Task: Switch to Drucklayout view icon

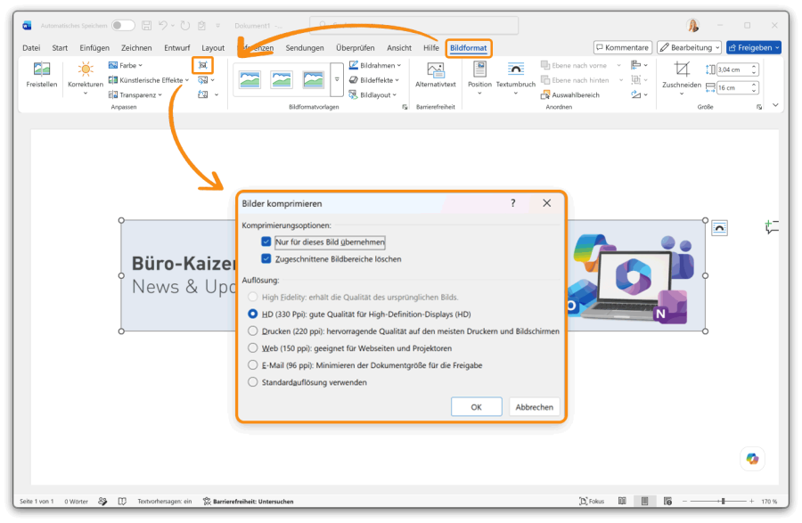Action: [x=645, y=502]
